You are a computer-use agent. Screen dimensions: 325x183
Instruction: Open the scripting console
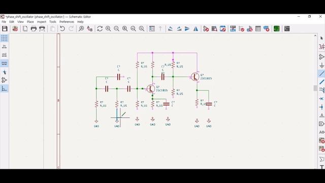(x=287, y=28)
